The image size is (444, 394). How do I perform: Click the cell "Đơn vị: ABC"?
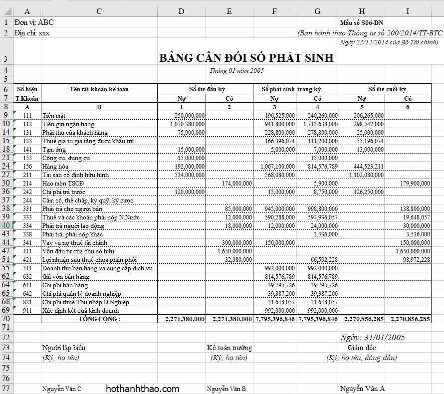click(34, 22)
